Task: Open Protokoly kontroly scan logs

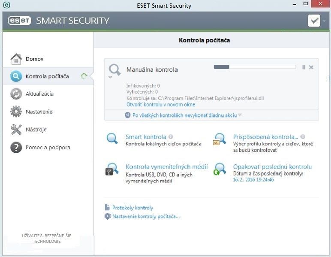Action: pyautogui.click(x=132, y=208)
